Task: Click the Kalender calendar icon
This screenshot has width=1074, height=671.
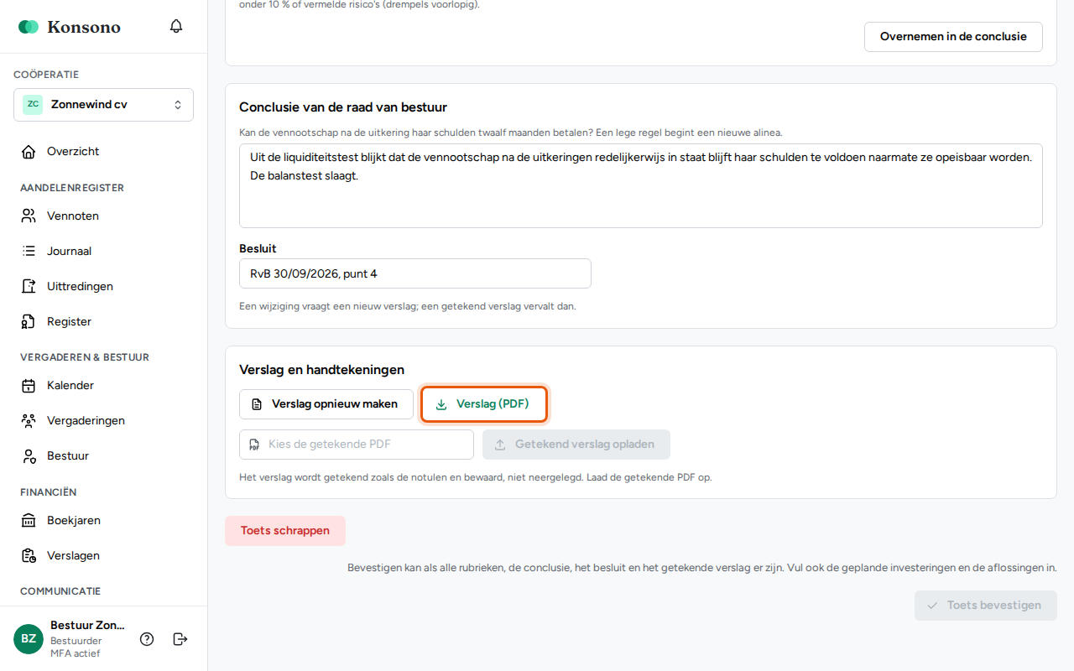Action: coord(29,386)
